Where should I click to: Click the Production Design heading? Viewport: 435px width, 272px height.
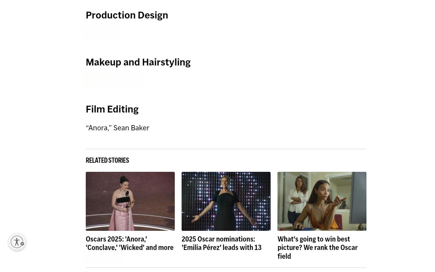127,15
